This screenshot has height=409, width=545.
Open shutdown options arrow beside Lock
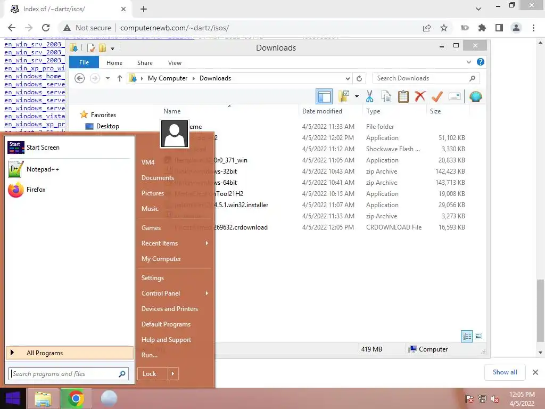click(x=173, y=374)
